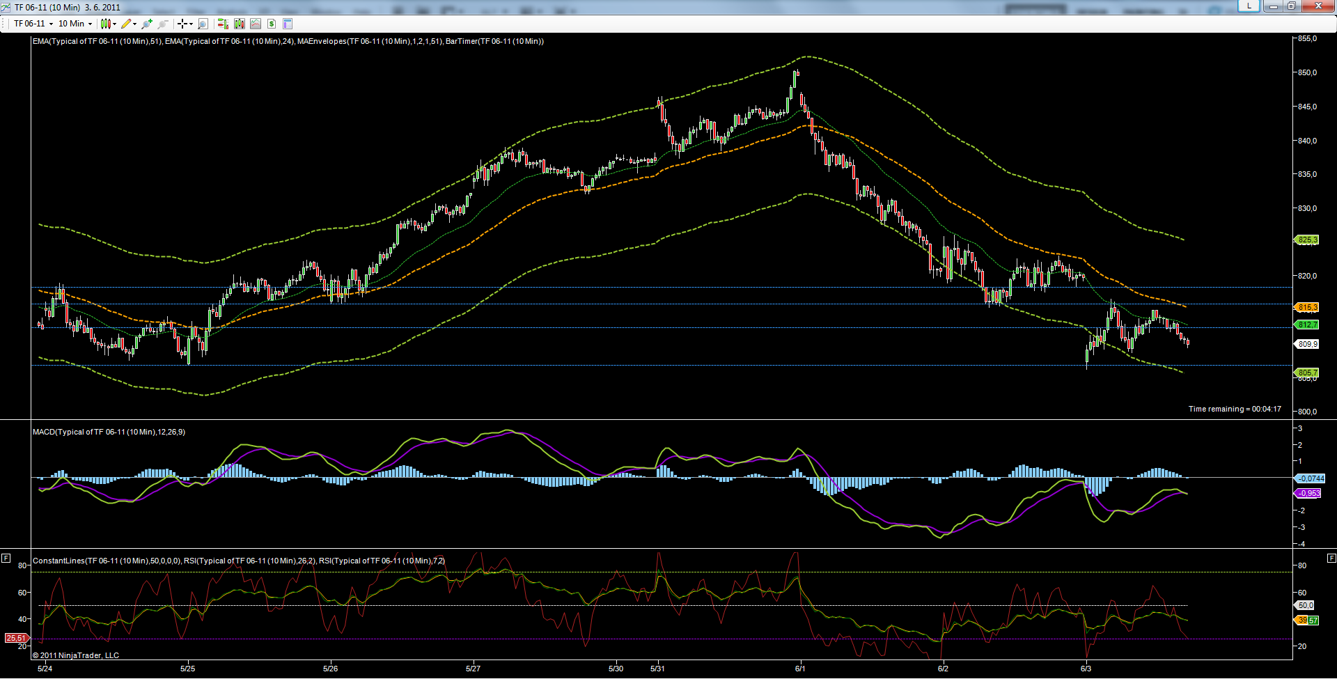Toggle the chart trader icon
The image size is (1337, 679).
tap(223, 24)
